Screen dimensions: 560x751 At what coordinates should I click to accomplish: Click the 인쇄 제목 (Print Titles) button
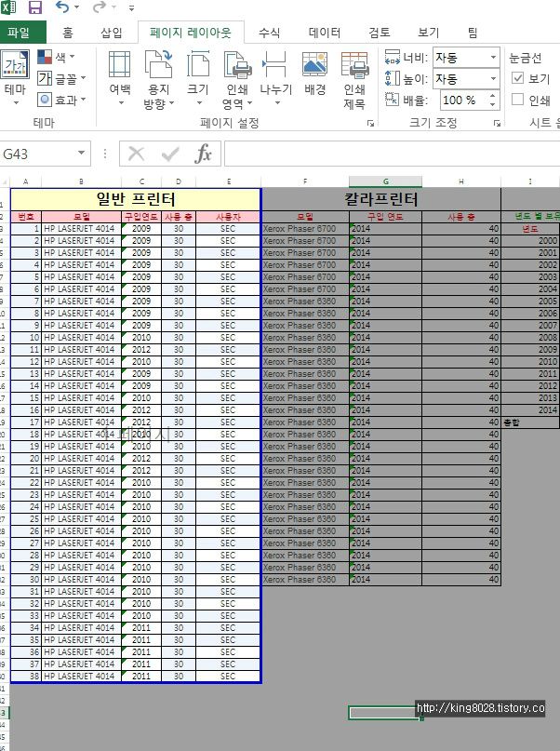[354, 79]
